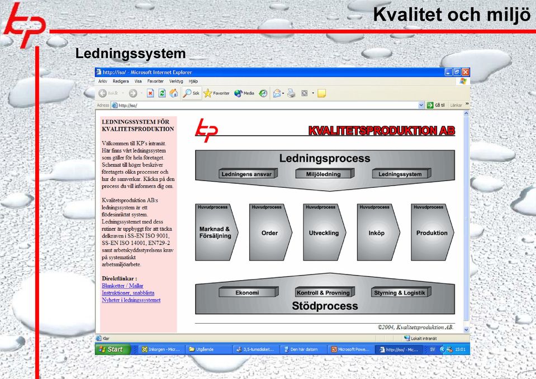The width and height of the screenshot is (536, 379).
Task: Click the Ledningens ansvar process box
Action: pyautogui.click(x=248, y=174)
